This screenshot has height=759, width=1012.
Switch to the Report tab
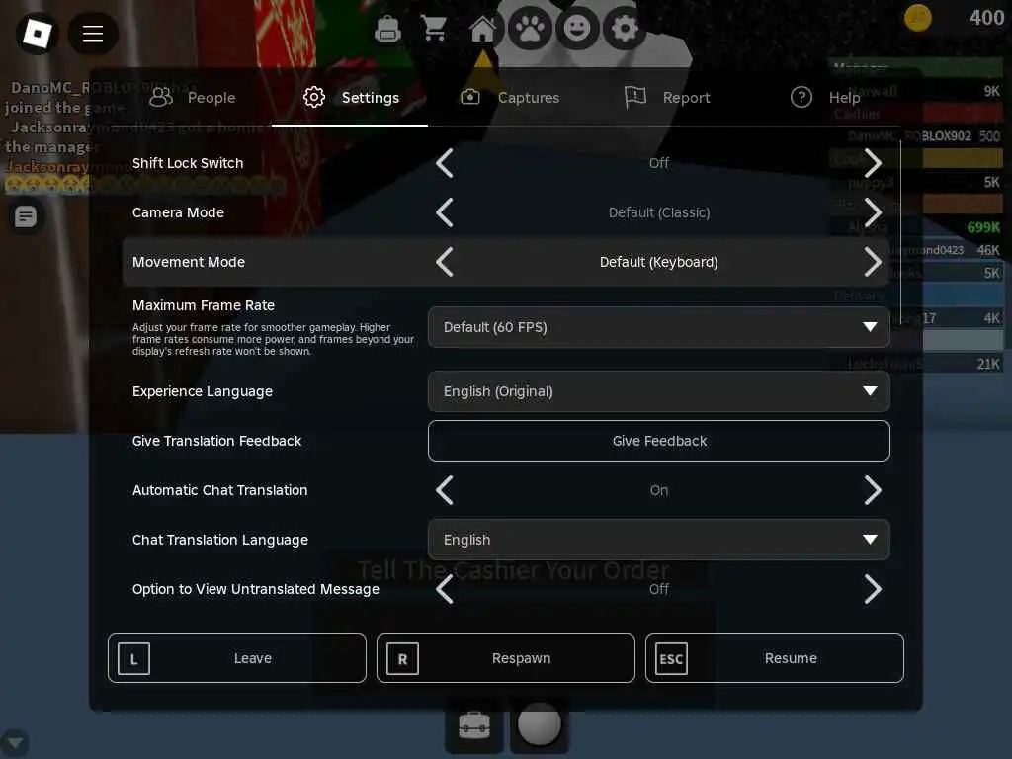point(667,98)
